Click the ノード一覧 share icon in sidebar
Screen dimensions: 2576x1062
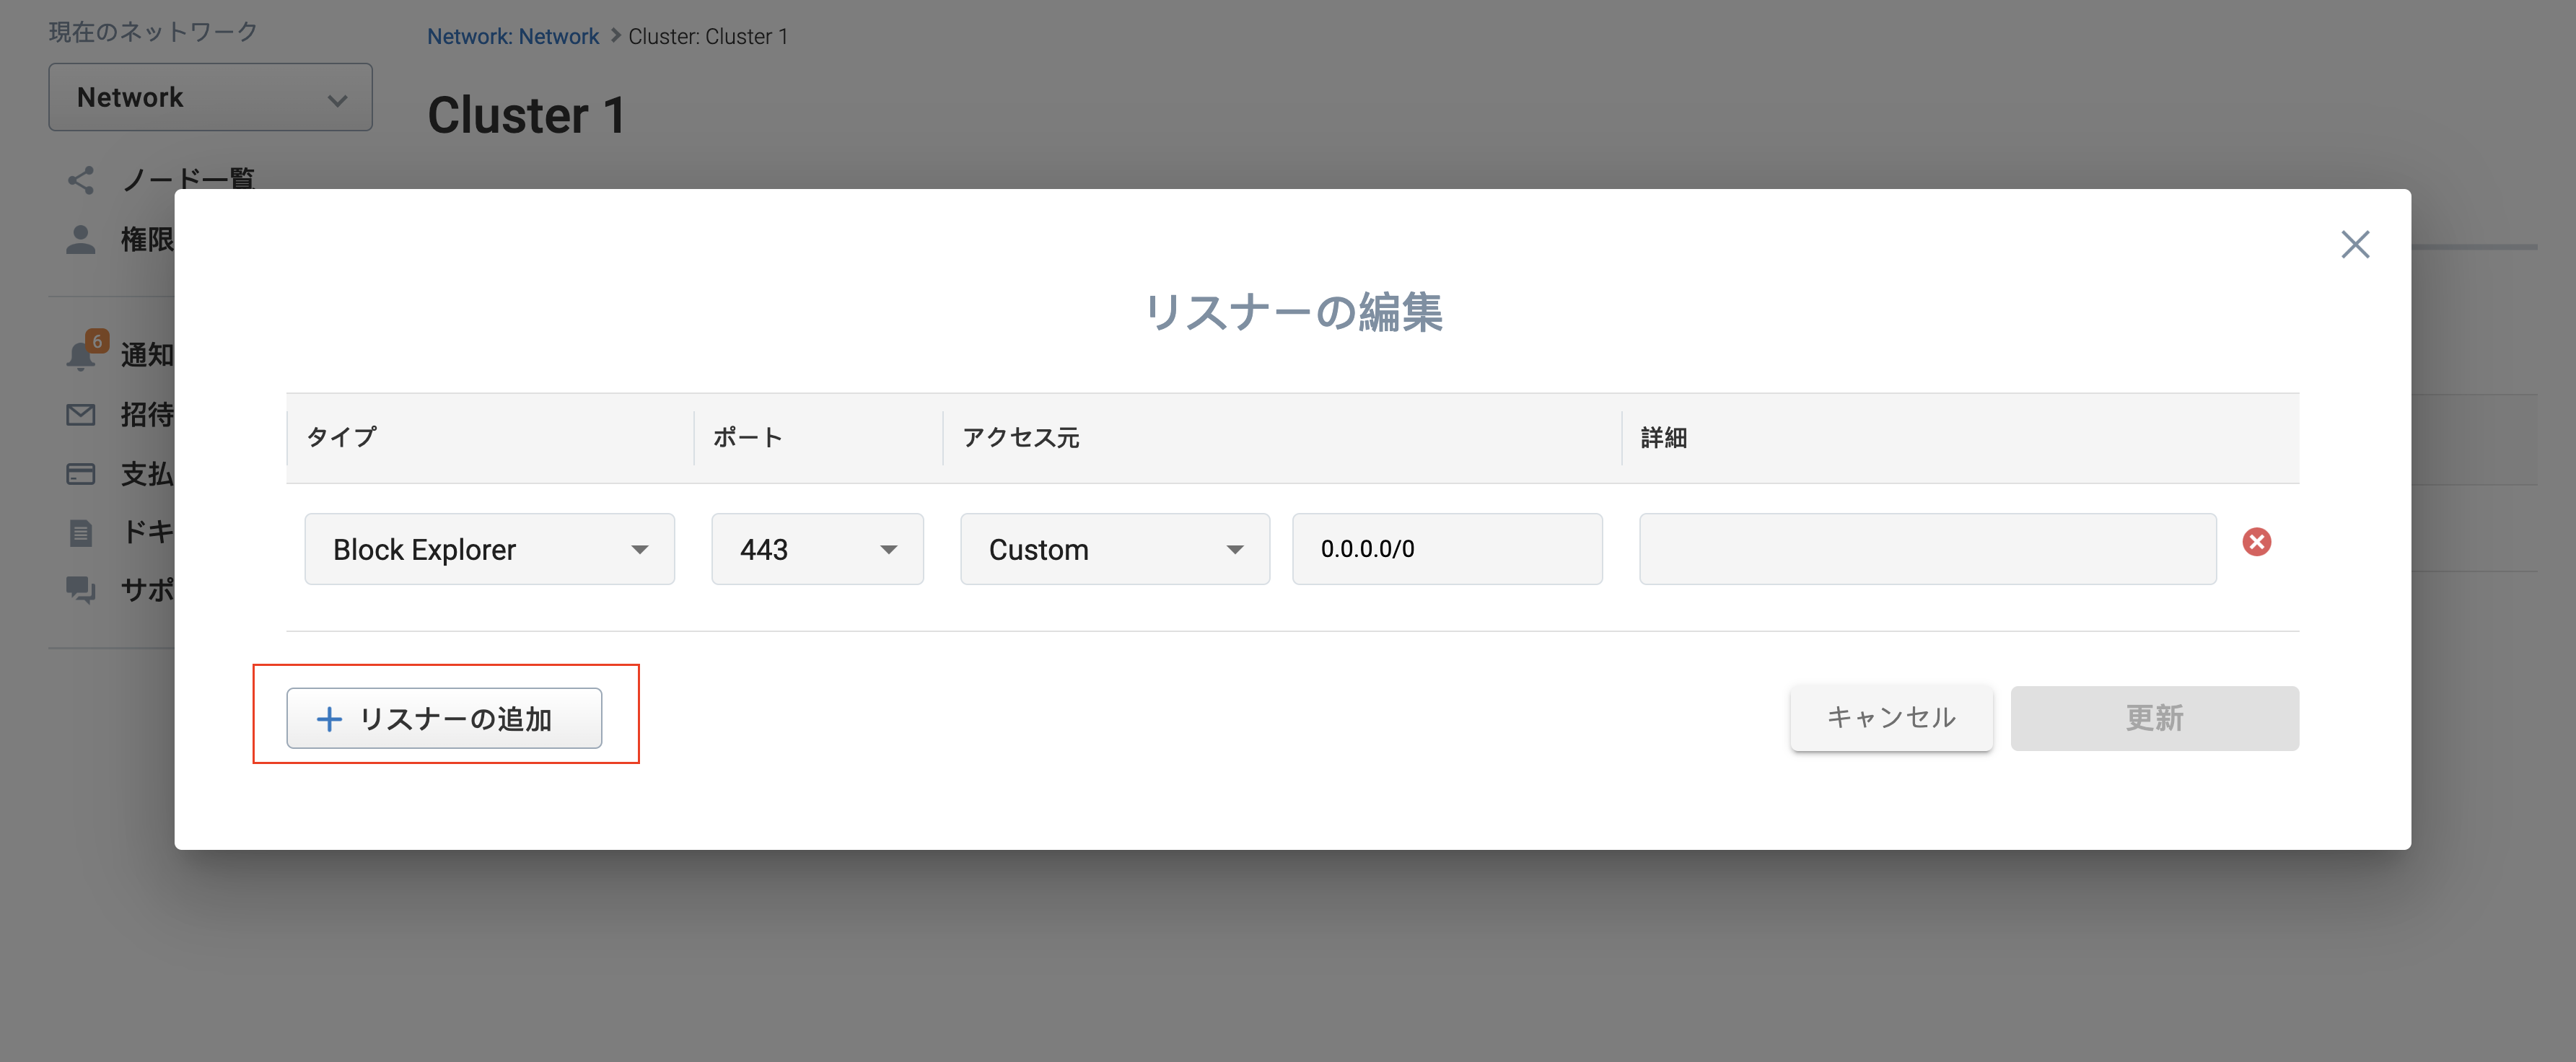coord(81,180)
